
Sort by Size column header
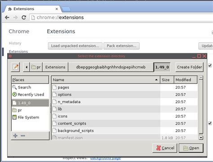click(167, 80)
